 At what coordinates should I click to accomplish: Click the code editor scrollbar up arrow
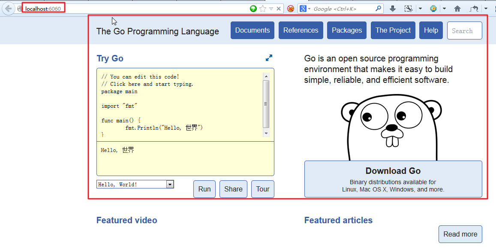(x=266, y=76)
